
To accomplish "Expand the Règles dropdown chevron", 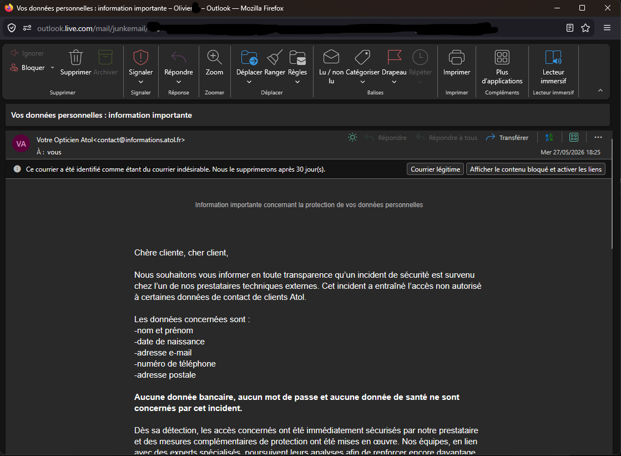I will [x=297, y=82].
